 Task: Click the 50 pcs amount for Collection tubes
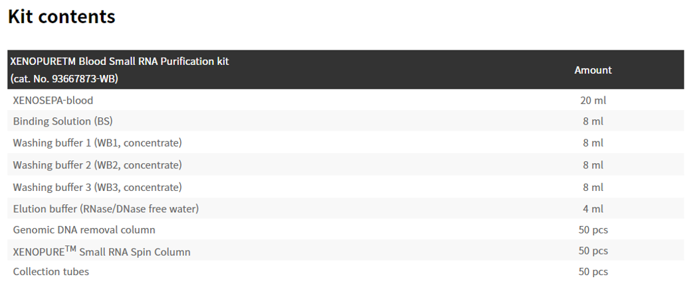(x=593, y=272)
